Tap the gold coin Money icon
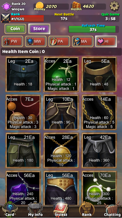The height and width of the screenshot is (218, 122). [40, 6]
